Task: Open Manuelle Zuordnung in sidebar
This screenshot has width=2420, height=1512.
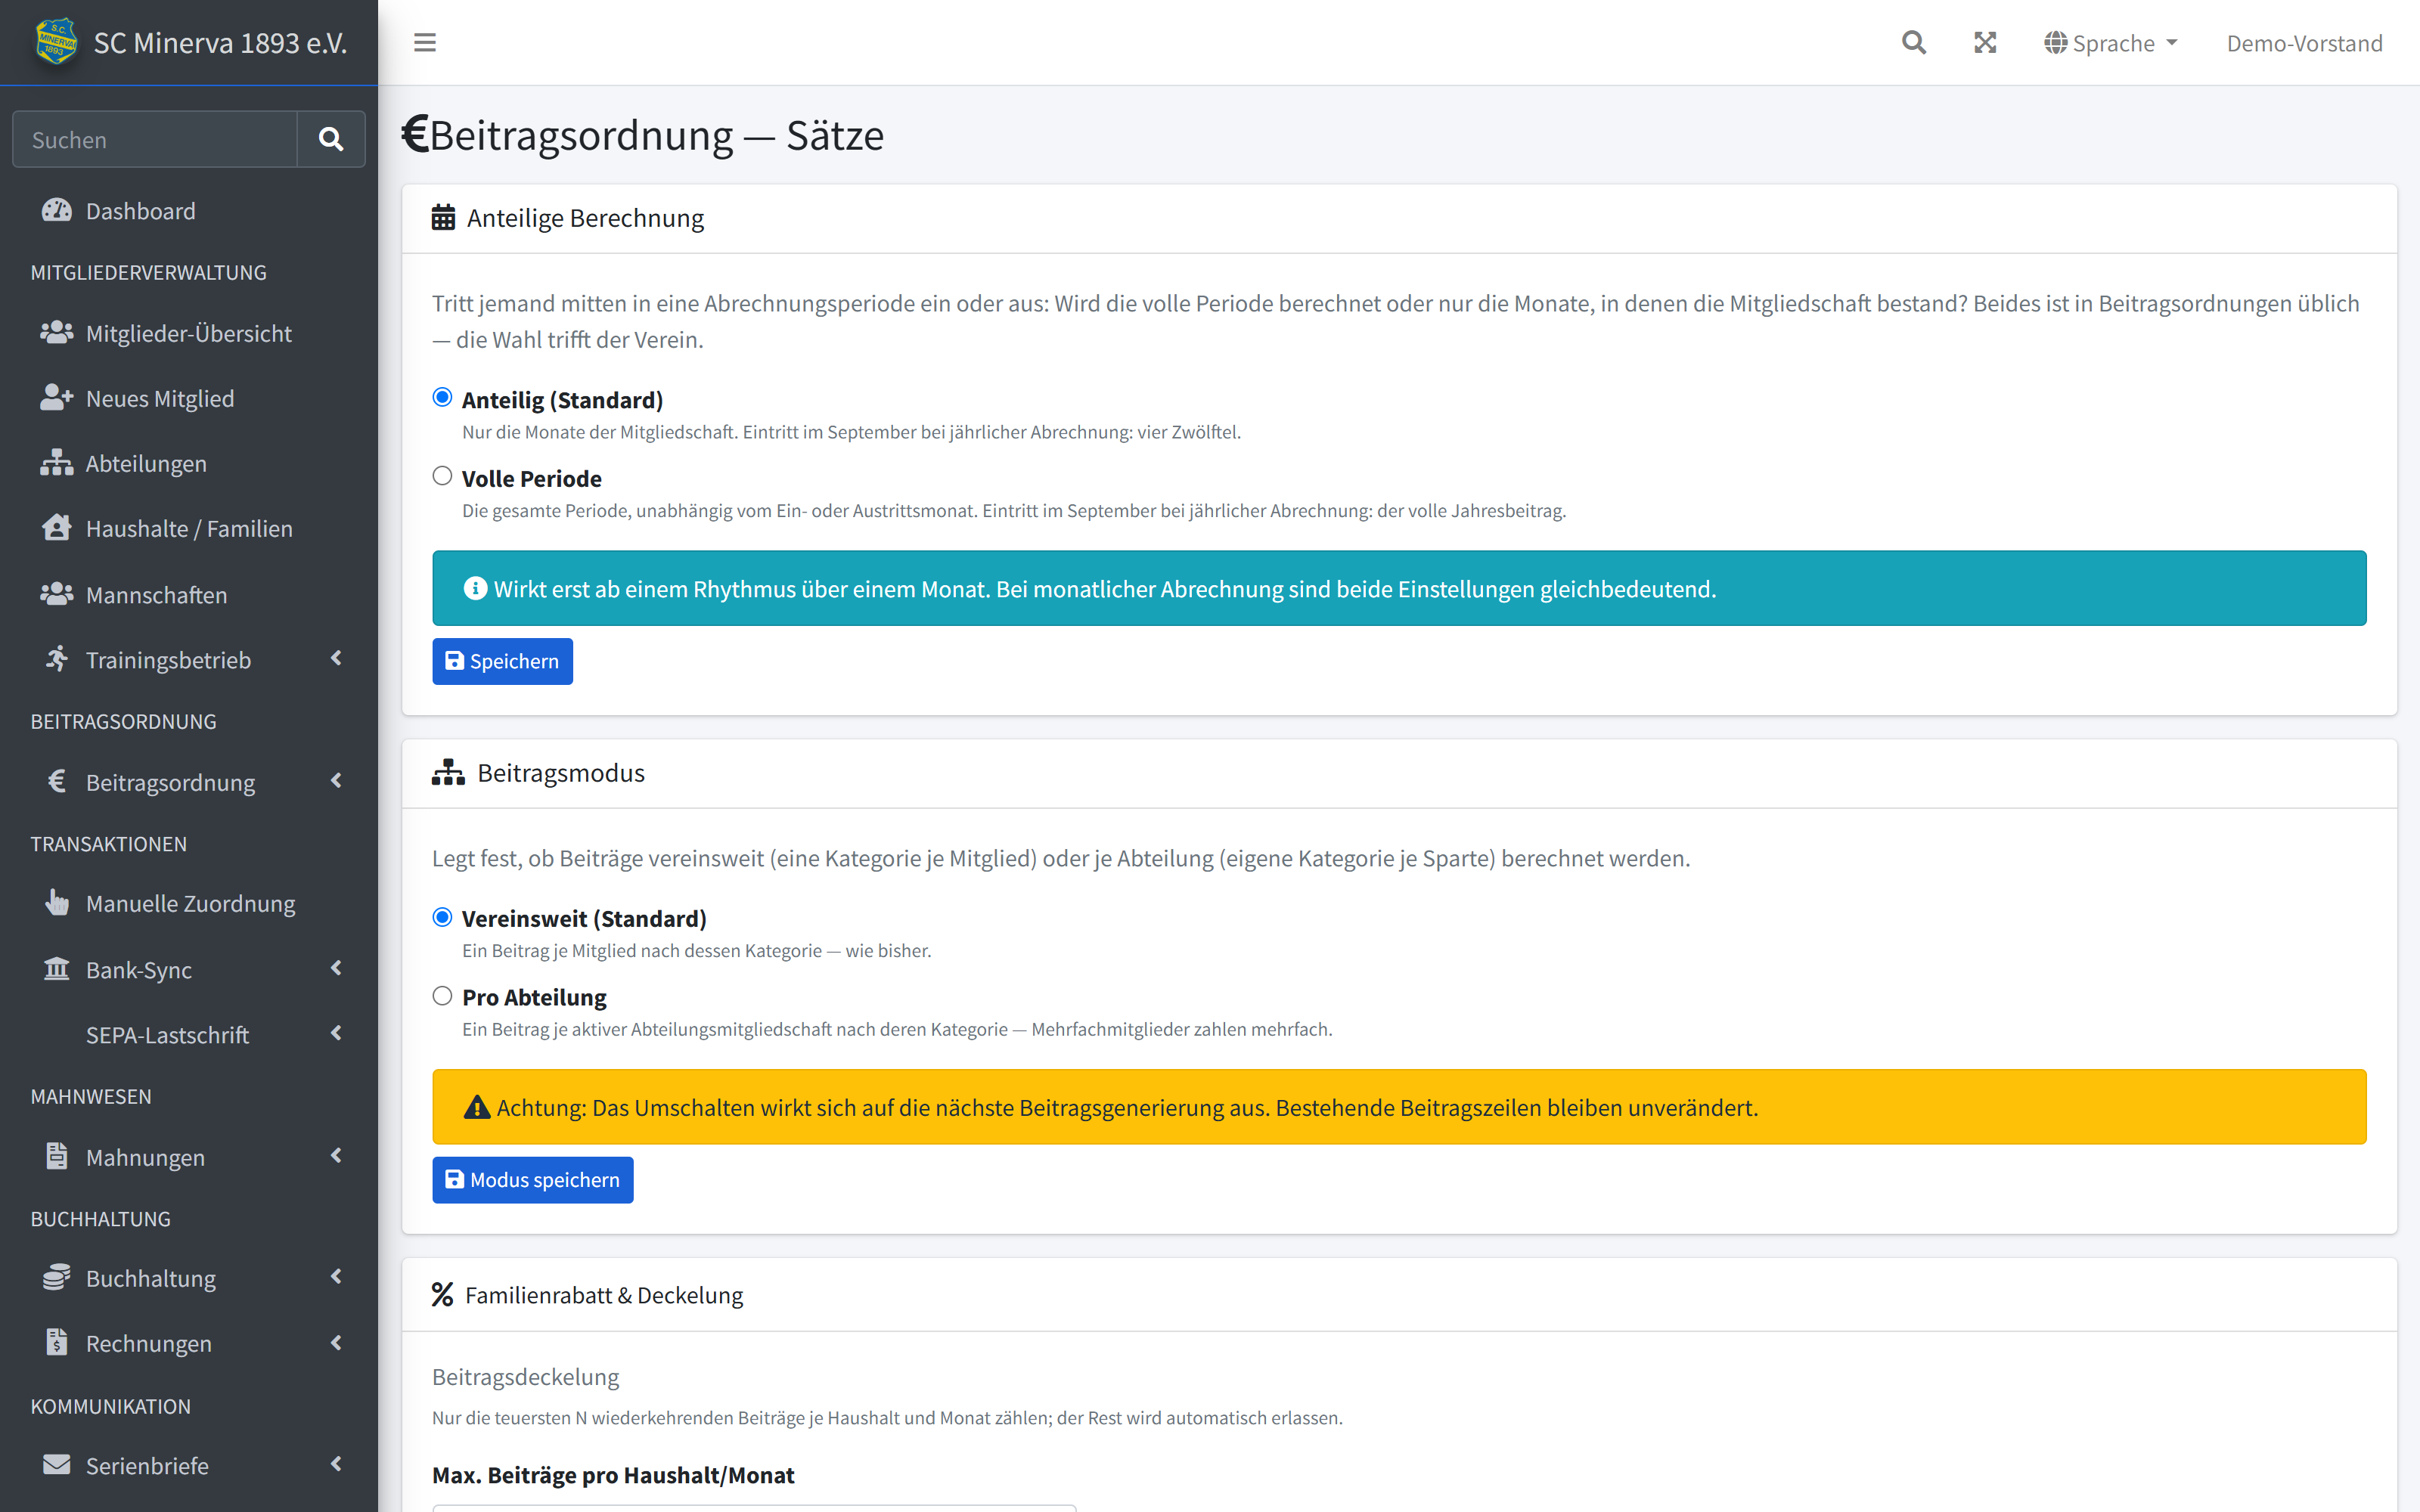Action: point(189,903)
